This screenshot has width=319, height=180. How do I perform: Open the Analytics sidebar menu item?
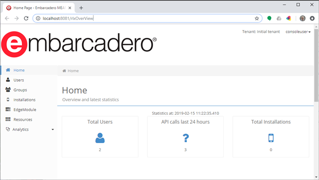[29, 129]
